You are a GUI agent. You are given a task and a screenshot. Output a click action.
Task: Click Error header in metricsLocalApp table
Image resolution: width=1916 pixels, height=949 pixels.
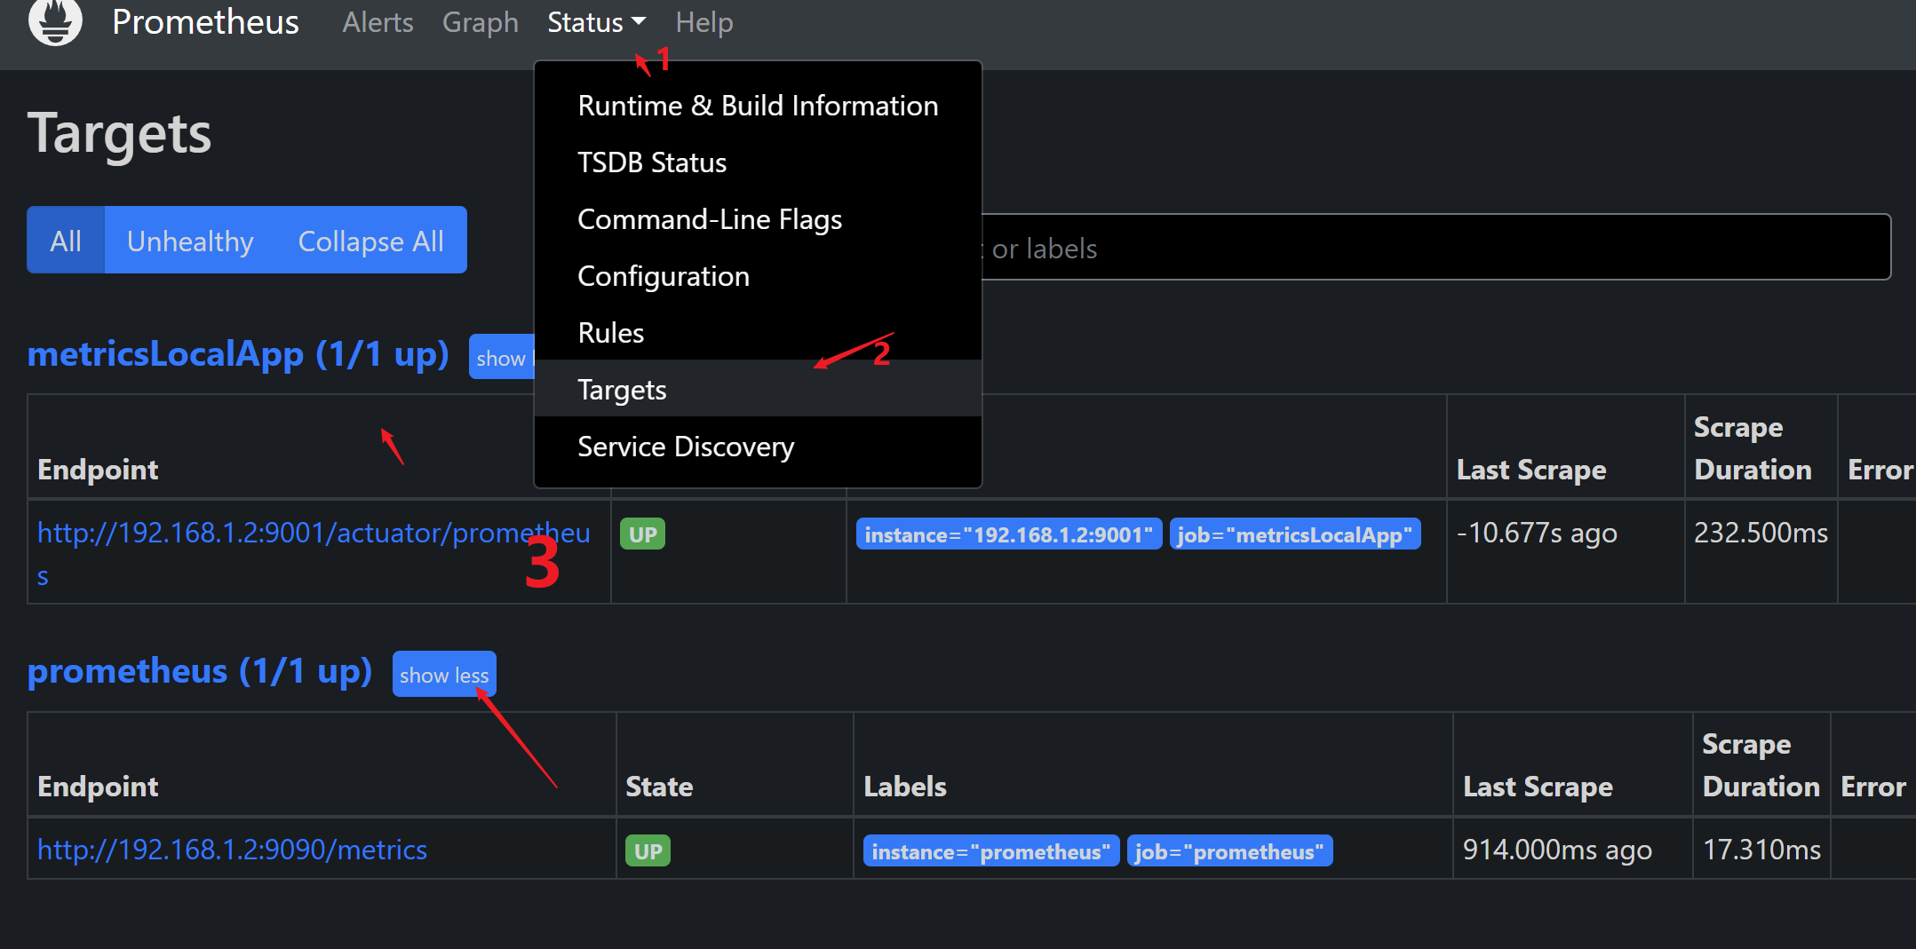point(1880,470)
